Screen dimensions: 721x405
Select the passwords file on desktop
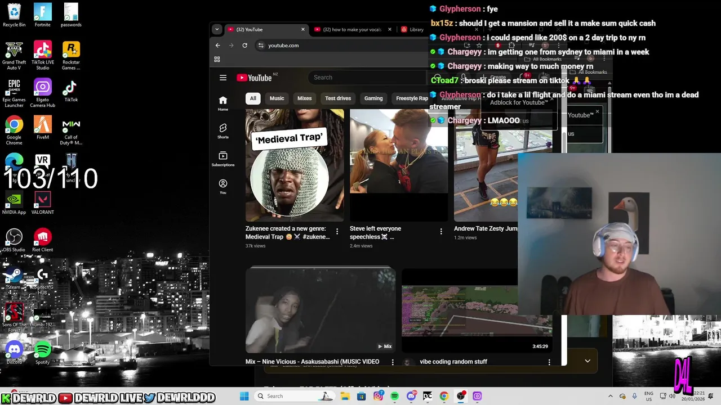pyautogui.click(x=71, y=15)
